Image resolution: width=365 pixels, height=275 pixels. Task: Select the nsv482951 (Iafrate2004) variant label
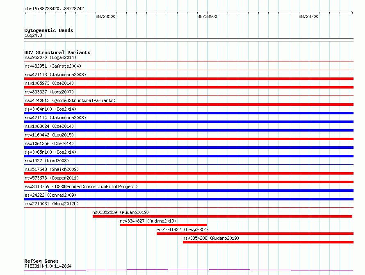click(x=53, y=66)
